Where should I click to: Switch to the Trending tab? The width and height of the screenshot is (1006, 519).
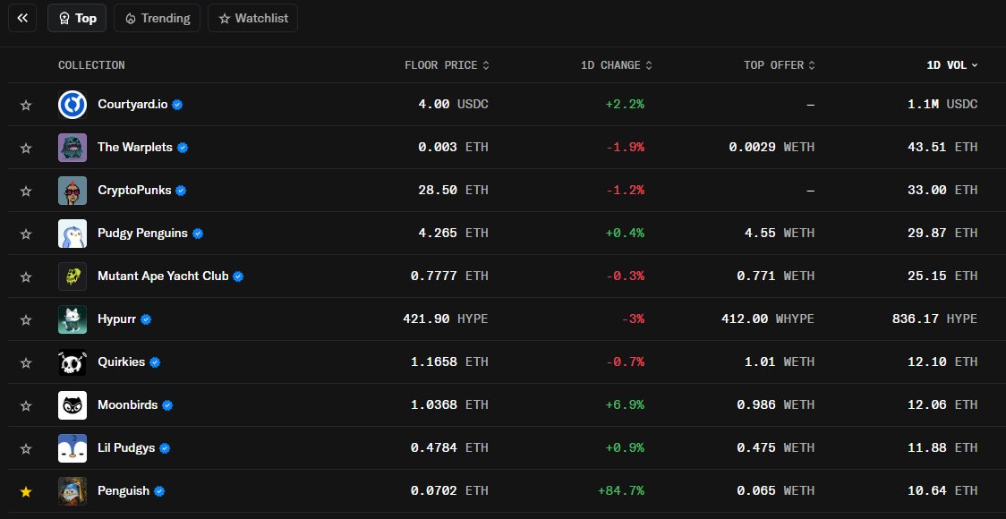coord(158,18)
